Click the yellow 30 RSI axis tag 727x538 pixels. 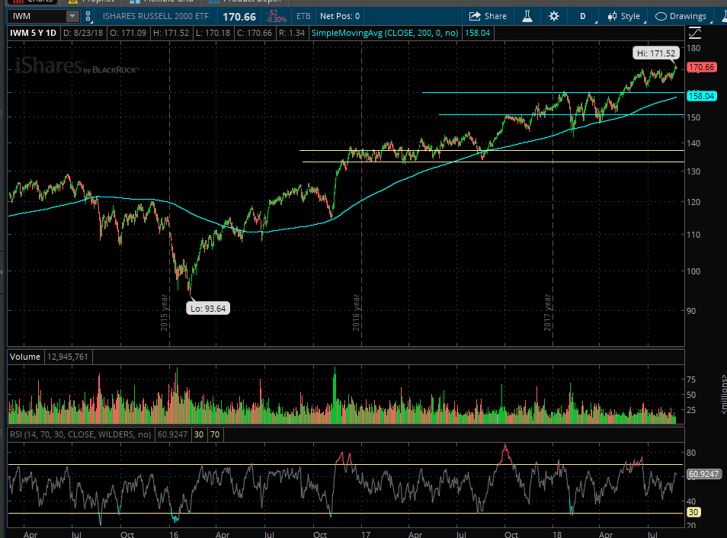pyautogui.click(x=693, y=512)
